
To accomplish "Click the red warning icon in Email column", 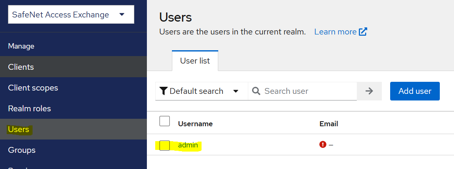I will [x=323, y=145].
